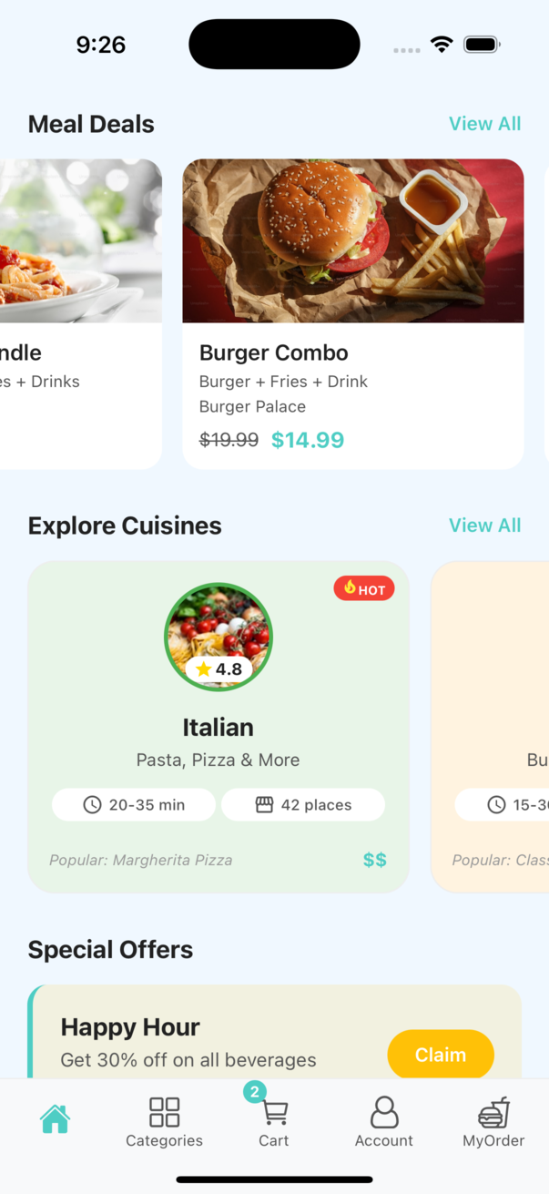View all Explore Cuisines
This screenshot has height=1194, width=549.
(x=484, y=526)
